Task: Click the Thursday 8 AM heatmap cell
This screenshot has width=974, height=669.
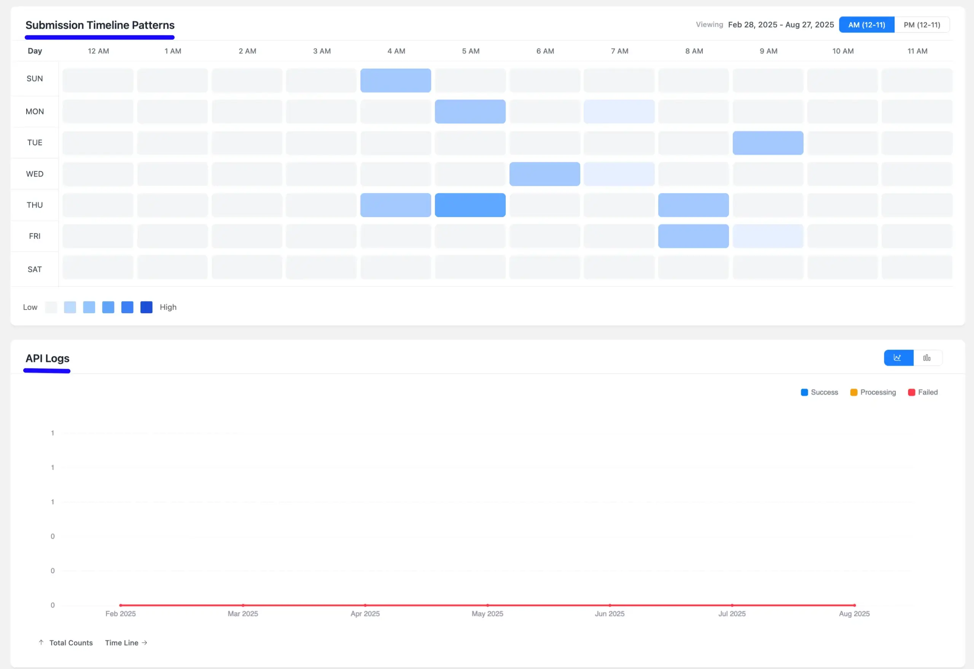Action: (x=693, y=205)
